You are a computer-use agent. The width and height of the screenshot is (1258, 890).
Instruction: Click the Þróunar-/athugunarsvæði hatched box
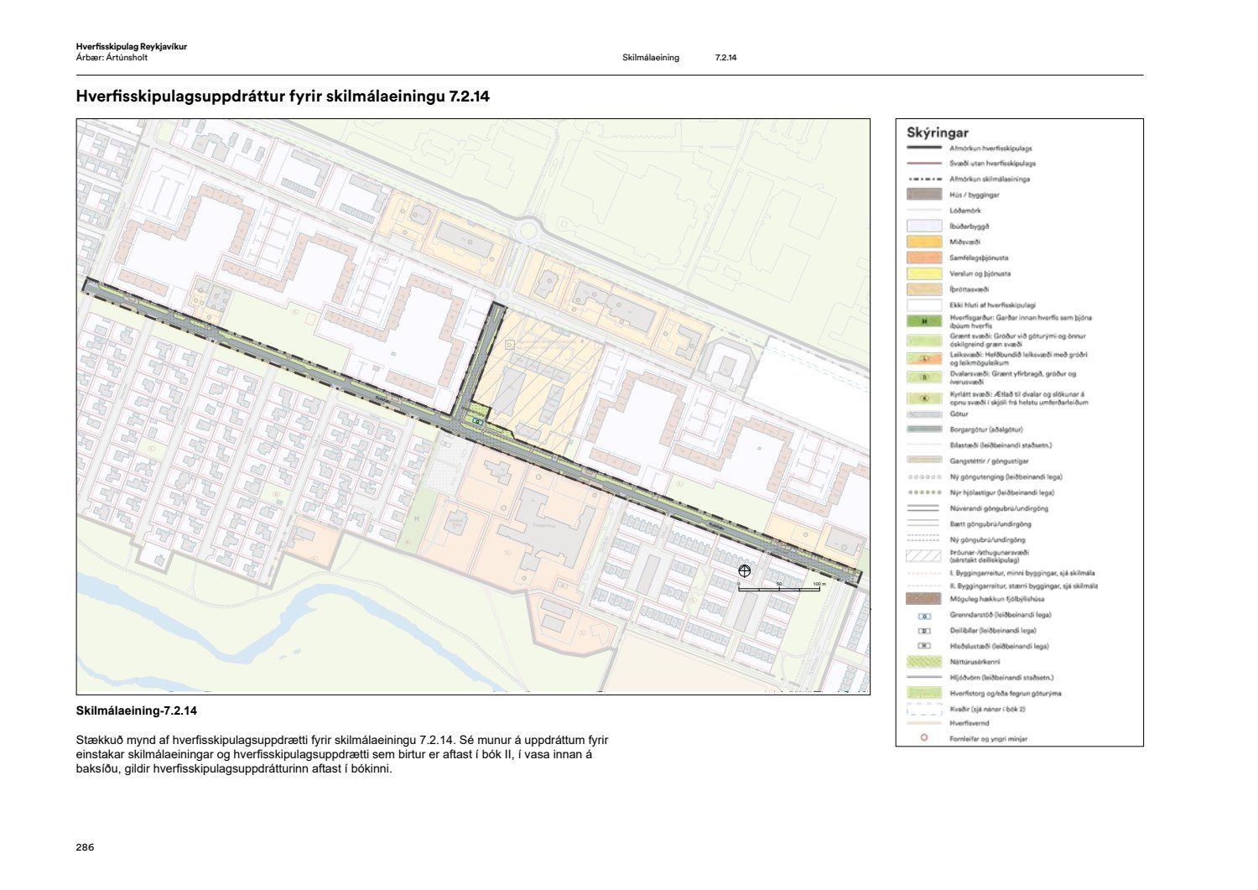(x=923, y=555)
